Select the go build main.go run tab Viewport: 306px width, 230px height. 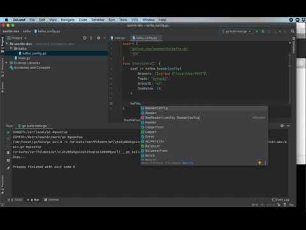33,126
